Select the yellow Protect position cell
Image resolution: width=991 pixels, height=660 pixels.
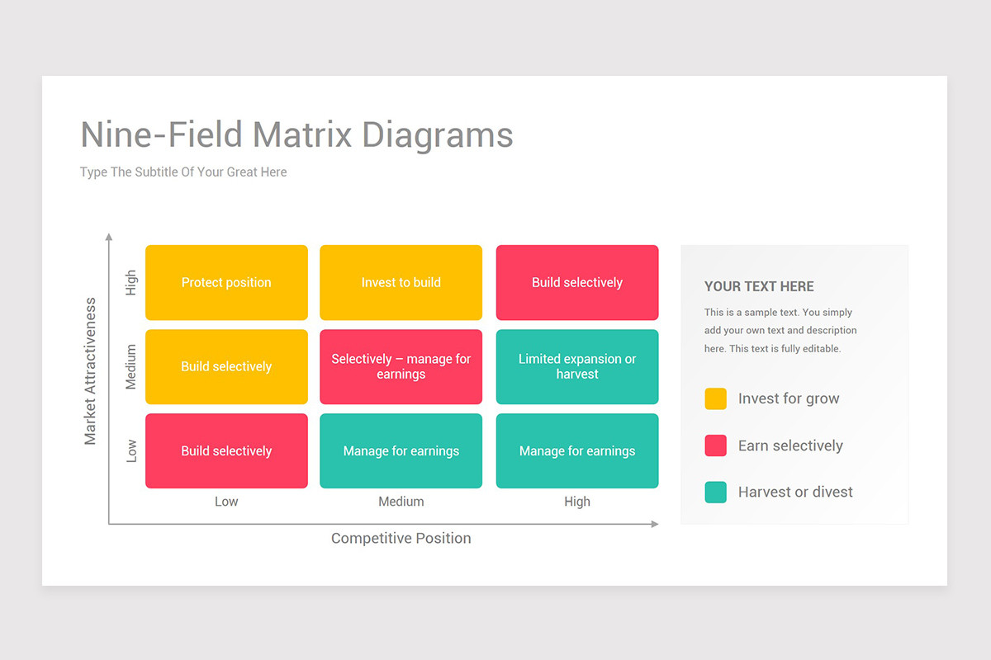pyautogui.click(x=226, y=282)
